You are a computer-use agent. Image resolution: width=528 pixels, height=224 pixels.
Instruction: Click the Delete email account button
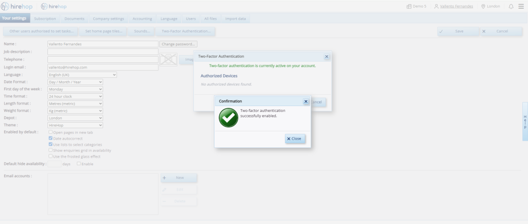pos(179,201)
